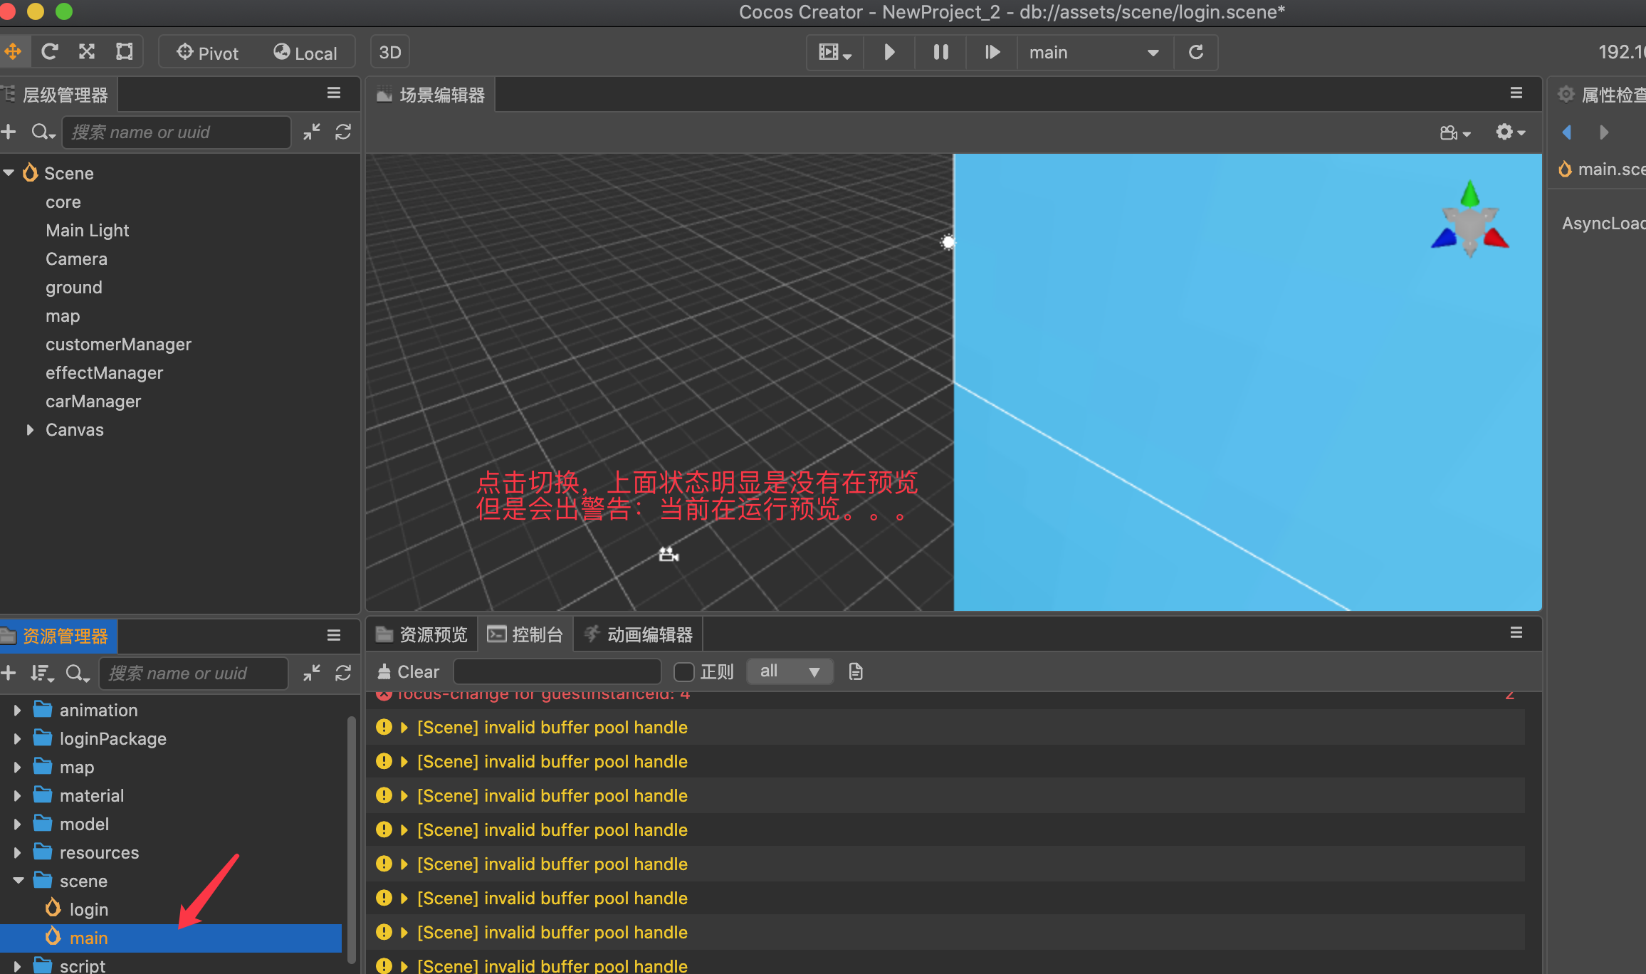Select the scale transform tool
Screen dimensions: 1646x974
(x=87, y=52)
